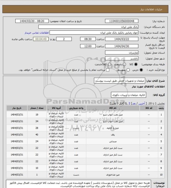Screen dimensions: 171x188
Task: Click the deadline time field 08:30
Action: pos(88,39)
